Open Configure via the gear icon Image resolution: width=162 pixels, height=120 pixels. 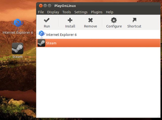click(114, 20)
